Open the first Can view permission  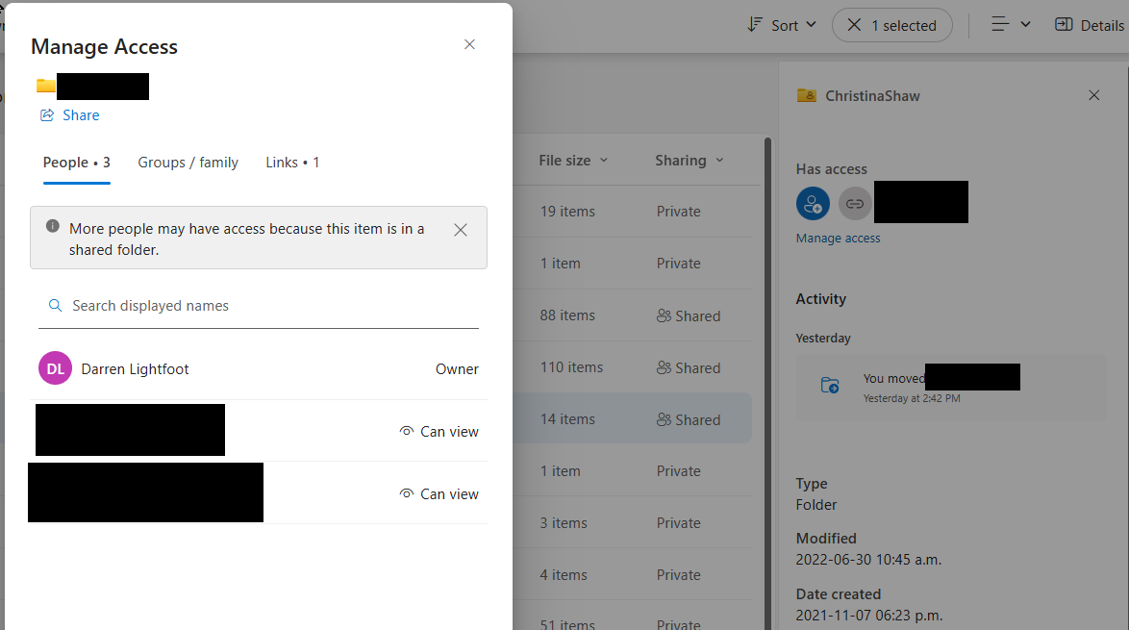point(439,431)
